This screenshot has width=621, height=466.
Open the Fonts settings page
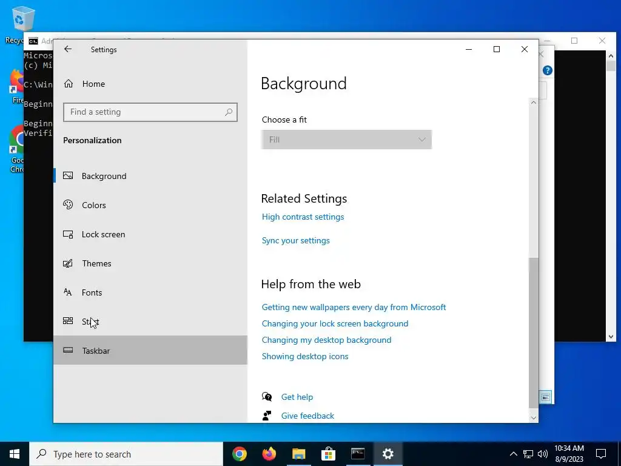point(150,292)
